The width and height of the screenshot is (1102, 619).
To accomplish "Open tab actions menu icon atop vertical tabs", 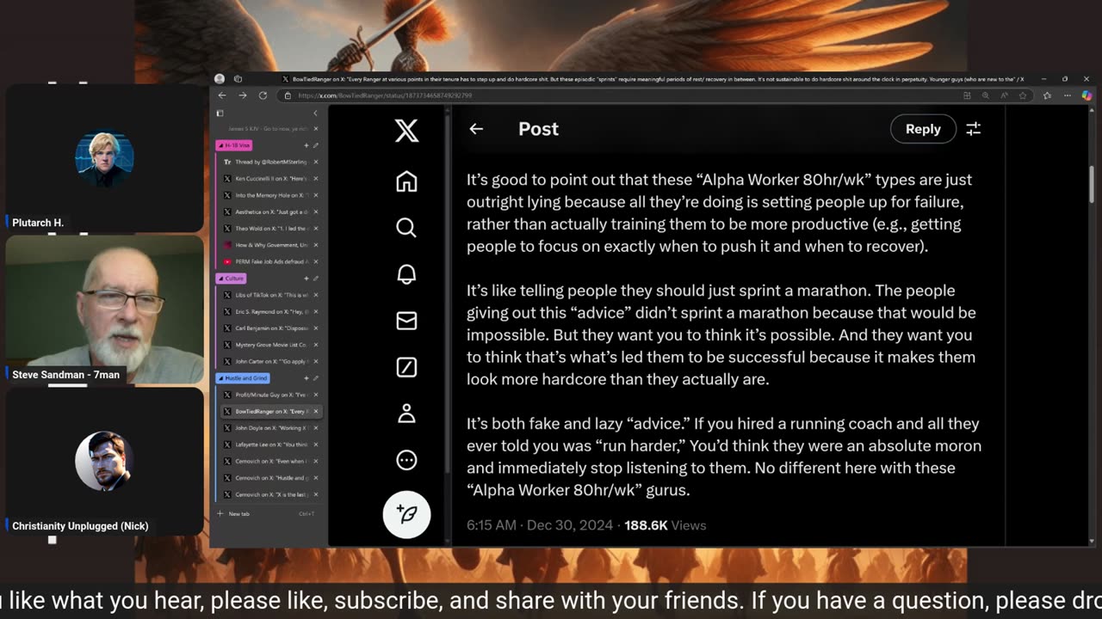I will [220, 113].
